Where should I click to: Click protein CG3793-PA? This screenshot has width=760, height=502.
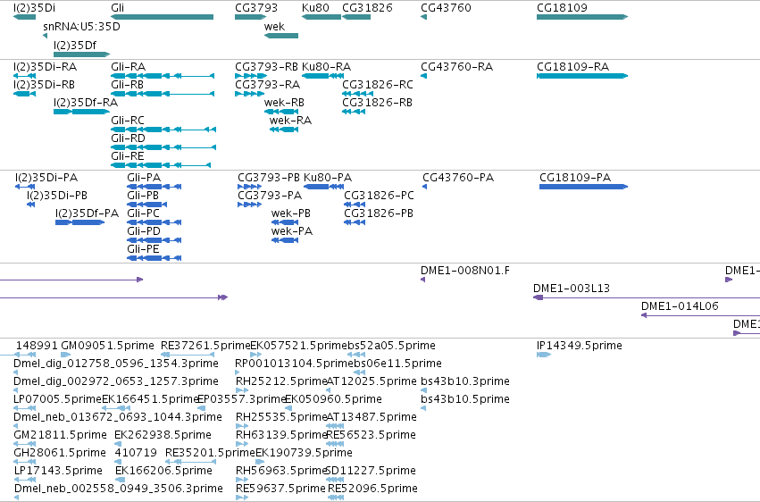tap(250, 205)
